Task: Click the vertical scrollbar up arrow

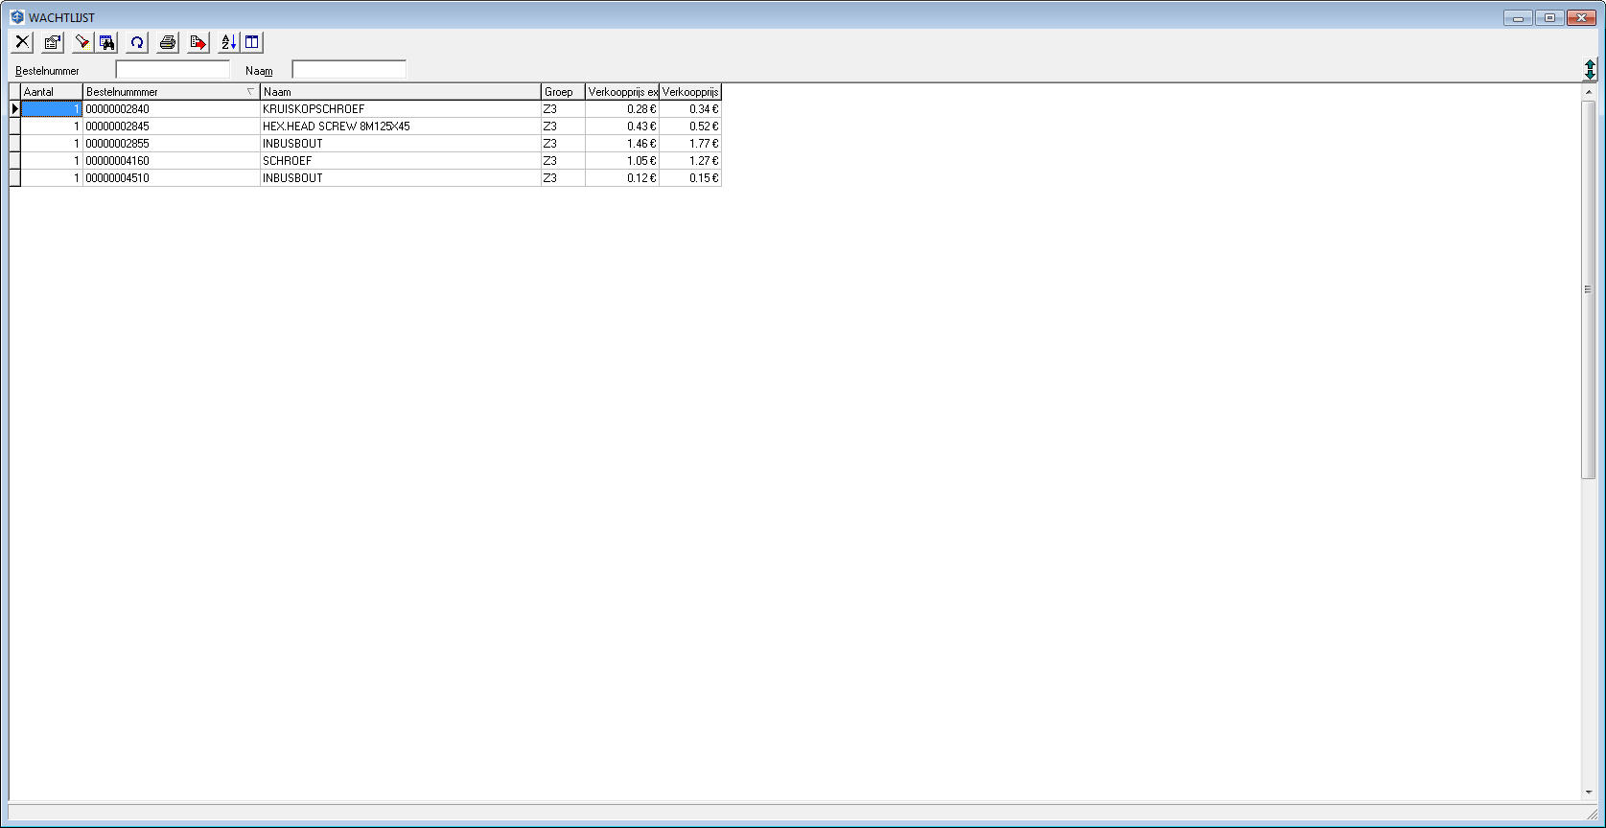Action: (1589, 92)
